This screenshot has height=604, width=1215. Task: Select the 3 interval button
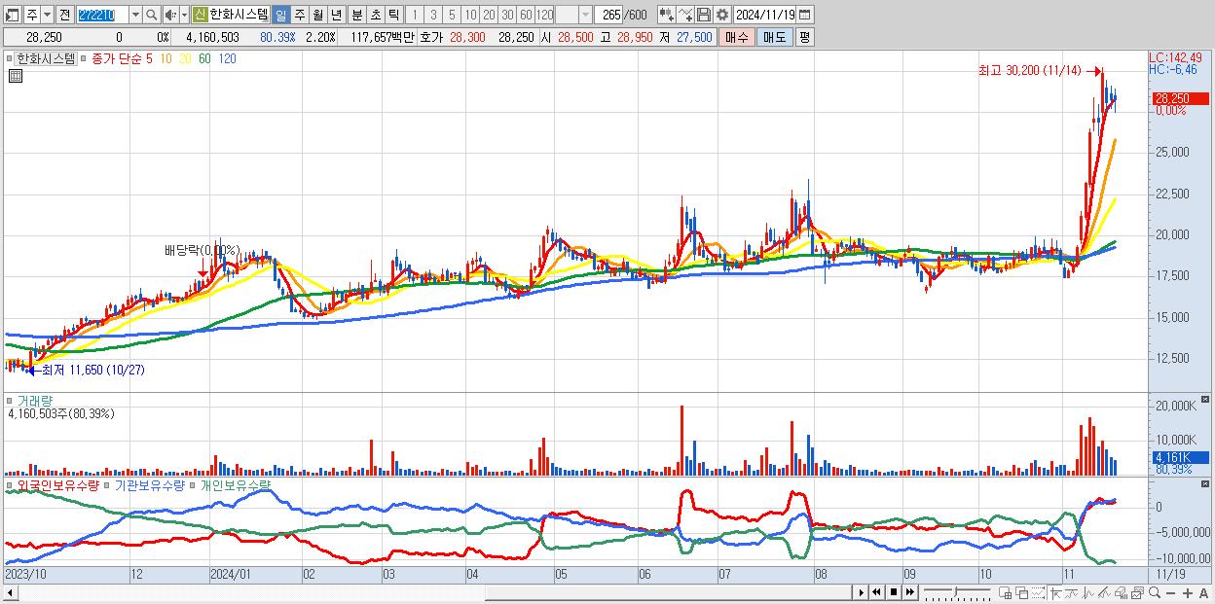[433, 15]
